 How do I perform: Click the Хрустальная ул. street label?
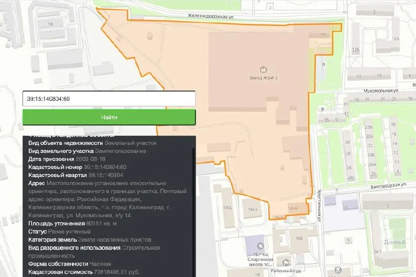[319, 206]
